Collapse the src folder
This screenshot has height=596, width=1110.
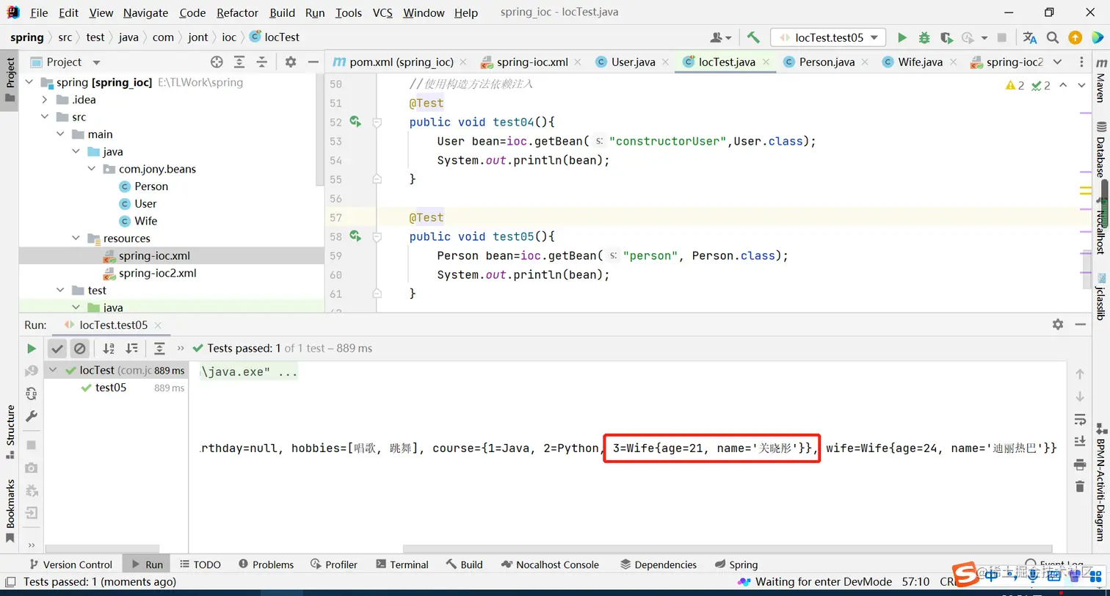pyautogui.click(x=45, y=117)
